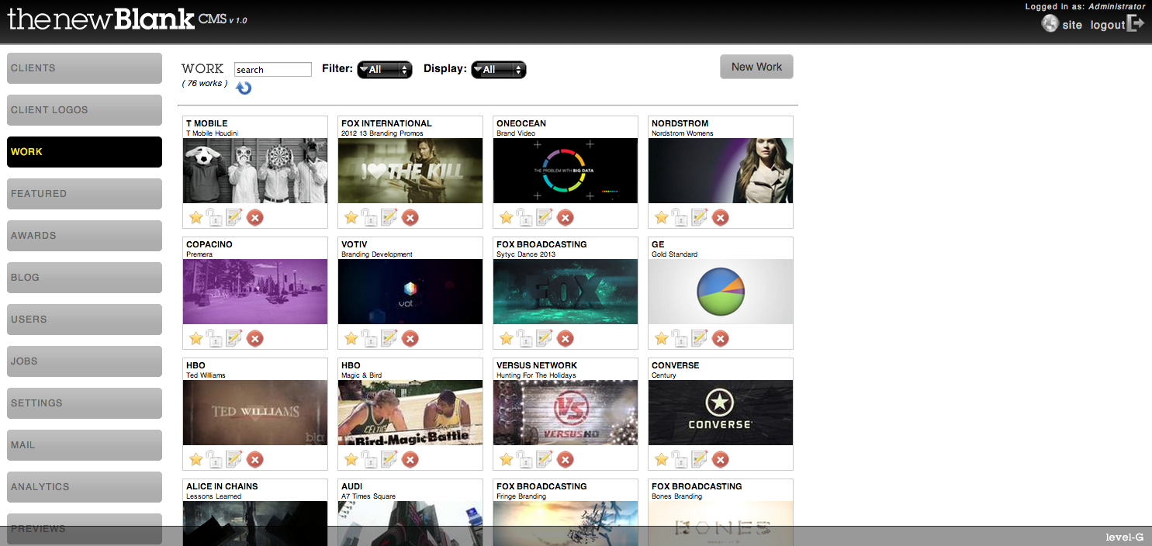Viewport: 1152px width, 546px height.
Task: Delete the GE Gold Standard work
Action: [721, 338]
